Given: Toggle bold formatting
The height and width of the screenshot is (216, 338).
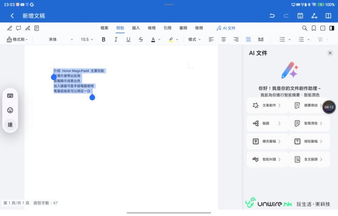Looking at the screenshot, I should pyautogui.click(x=103, y=39).
